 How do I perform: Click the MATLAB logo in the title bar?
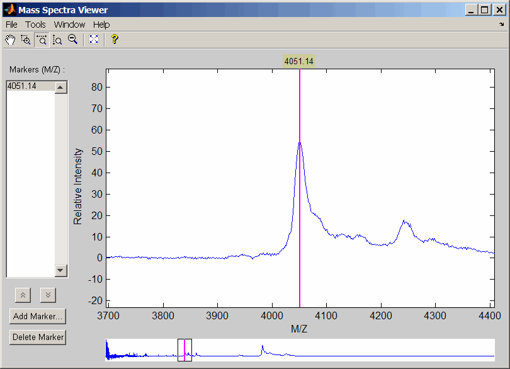(x=10, y=10)
